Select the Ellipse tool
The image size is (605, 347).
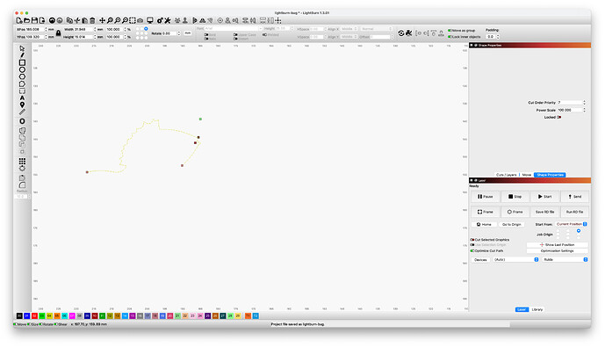click(x=22, y=69)
